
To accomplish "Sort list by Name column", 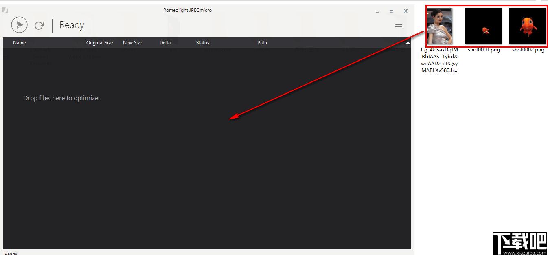I will 20,43.
